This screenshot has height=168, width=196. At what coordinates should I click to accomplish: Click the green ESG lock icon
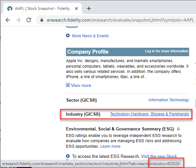[178, 129]
